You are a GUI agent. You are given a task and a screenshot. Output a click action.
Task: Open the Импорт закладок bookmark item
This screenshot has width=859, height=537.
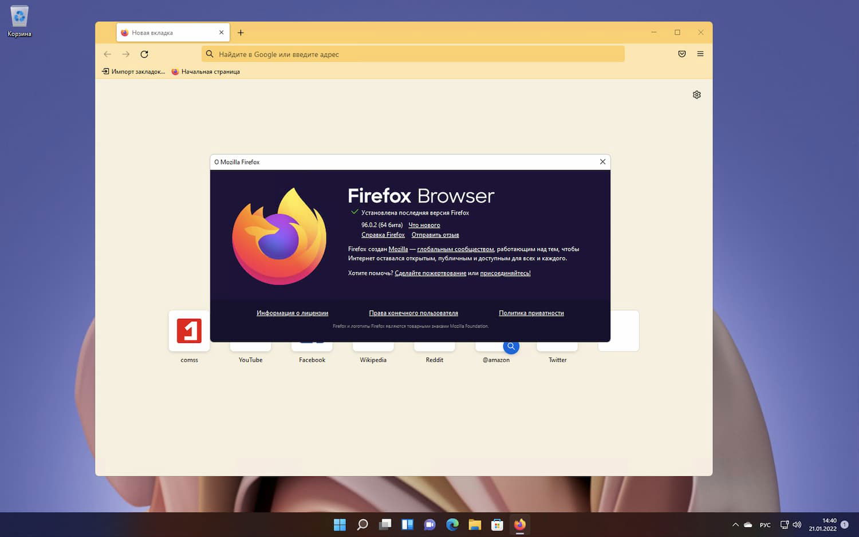tap(133, 72)
